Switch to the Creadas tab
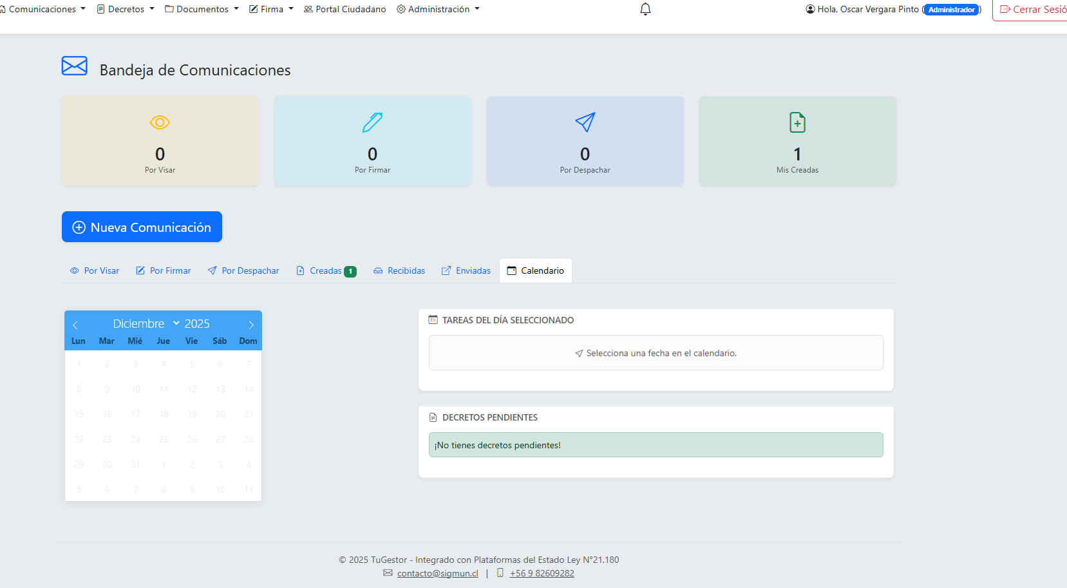Screen dimensions: 1067x588 point(326,271)
